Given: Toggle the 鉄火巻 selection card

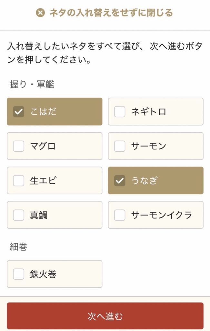Looking at the screenshot, I should point(54,274).
